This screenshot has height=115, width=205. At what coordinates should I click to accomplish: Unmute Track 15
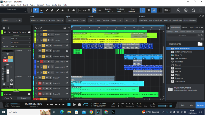click(x=40, y=83)
